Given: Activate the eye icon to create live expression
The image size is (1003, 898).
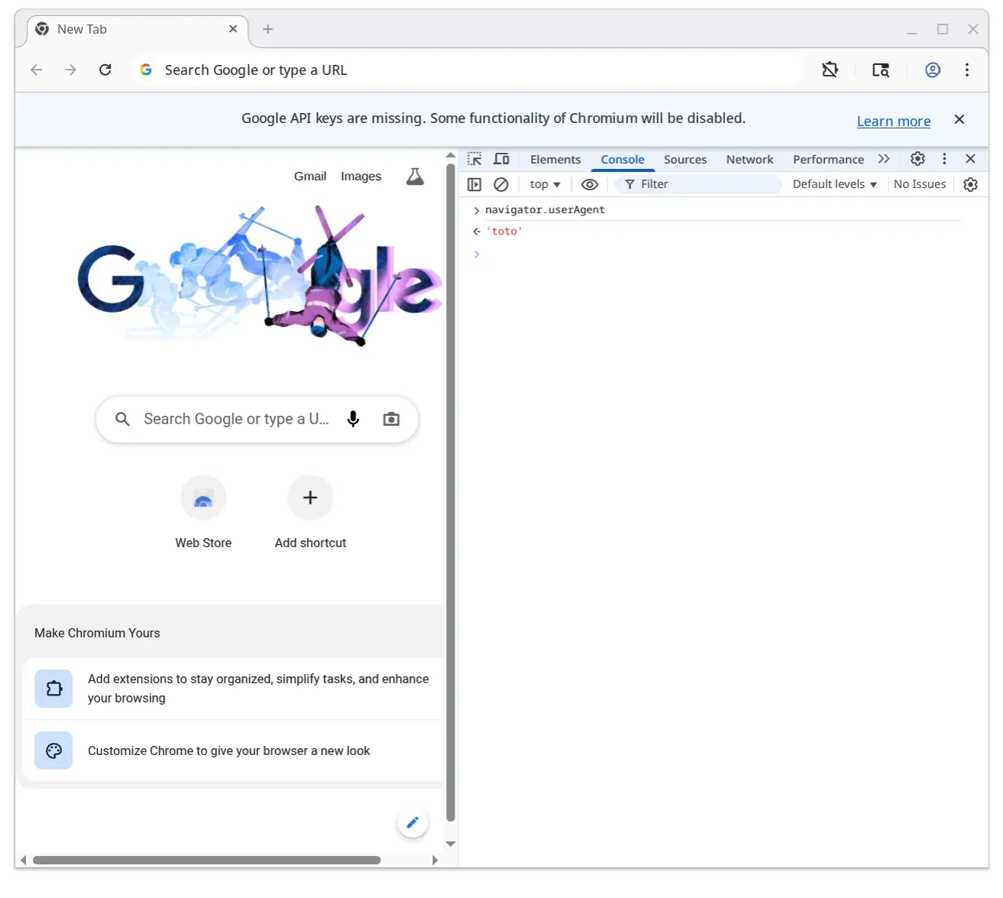Looking at the screenshot, I should (x=589, y=183).
